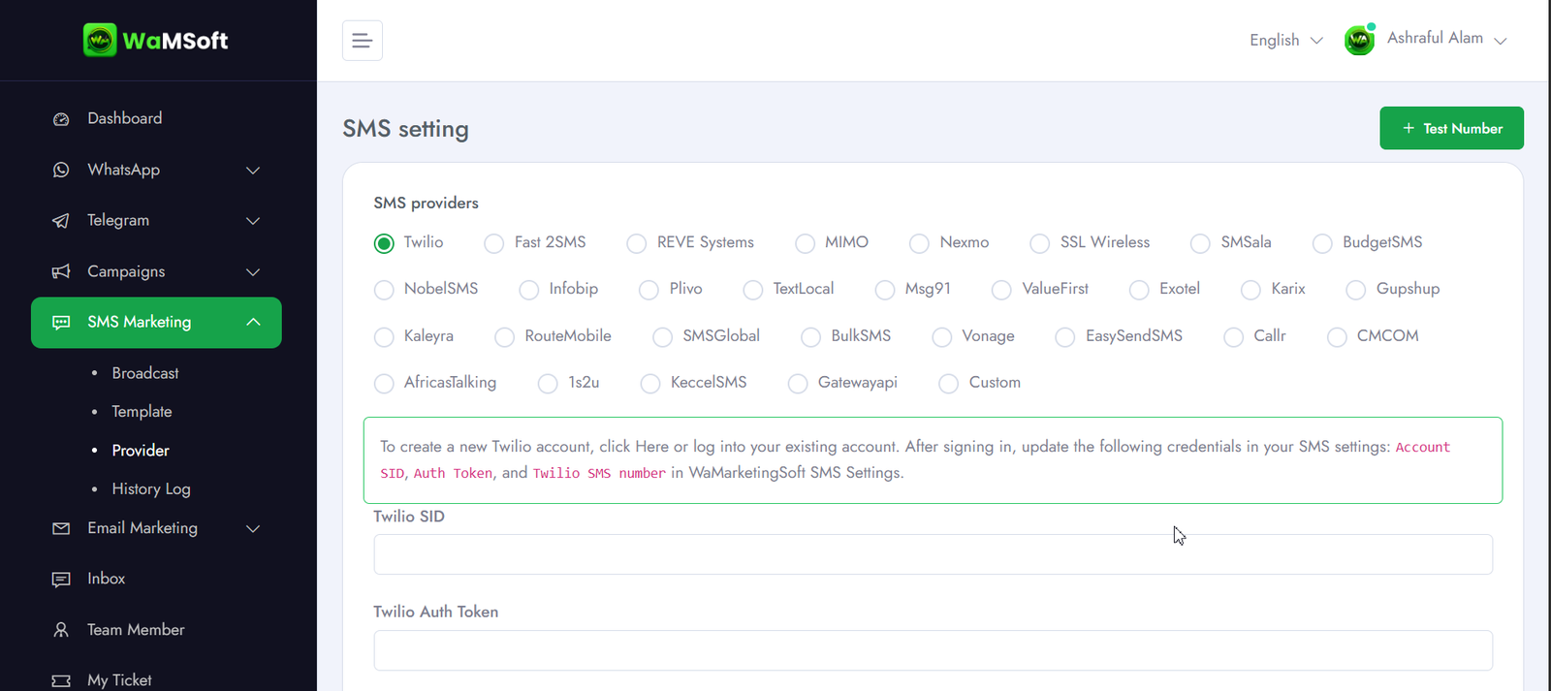Choose EasySendSMS provider

(1065, 337)
